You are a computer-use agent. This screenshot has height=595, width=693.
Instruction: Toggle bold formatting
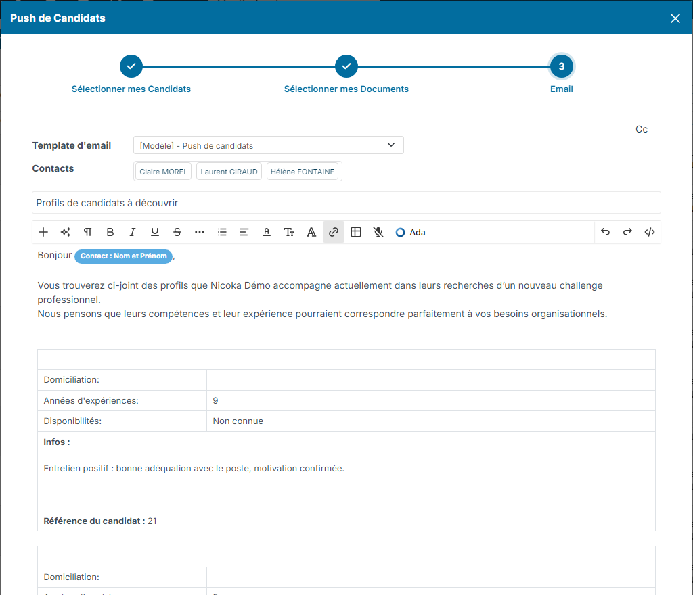pos(110,232)
